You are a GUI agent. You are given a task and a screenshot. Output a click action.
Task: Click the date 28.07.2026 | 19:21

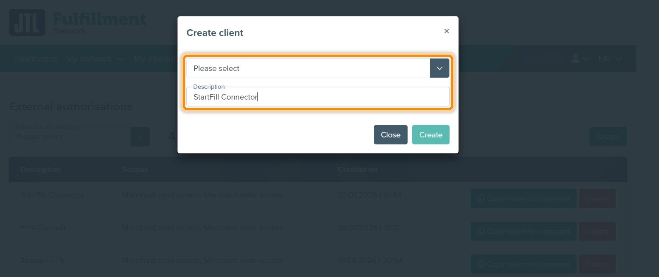[369, 228]
